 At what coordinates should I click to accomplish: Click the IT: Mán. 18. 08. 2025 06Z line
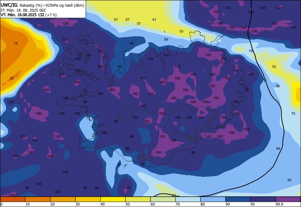[x=23, y=10]
